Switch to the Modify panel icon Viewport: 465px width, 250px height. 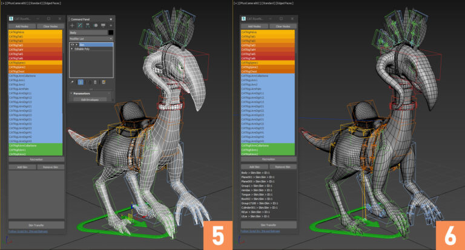(80, 25)
